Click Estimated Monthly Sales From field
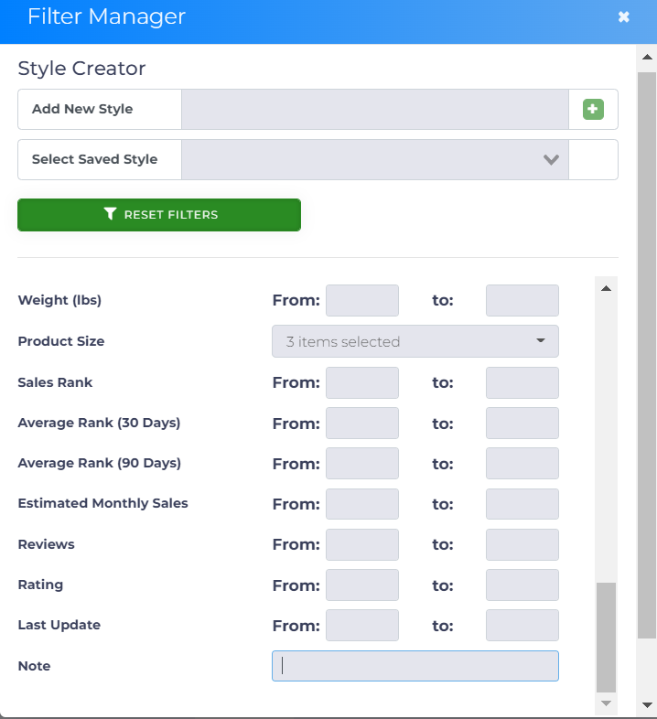This screenshot has width=657, height=719. pyautogui.click(x=362, y=504)
